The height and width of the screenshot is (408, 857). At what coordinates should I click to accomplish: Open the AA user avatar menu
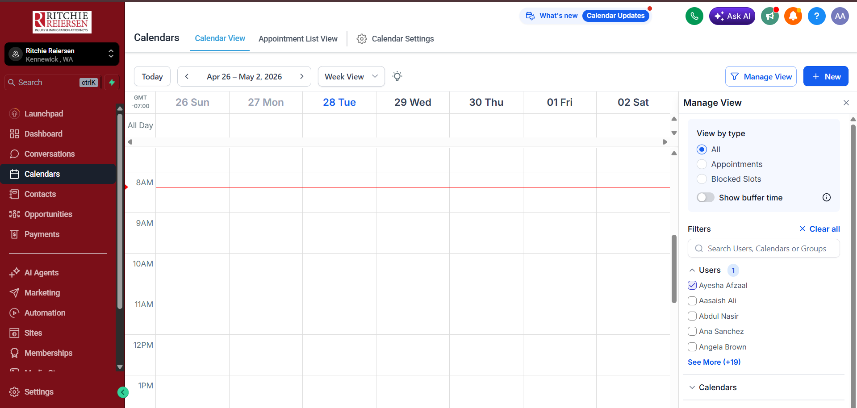click(x=840, y=16)
